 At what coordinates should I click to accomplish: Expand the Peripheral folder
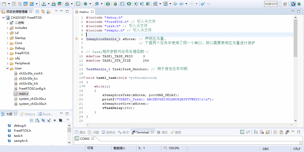pos(7,63)
